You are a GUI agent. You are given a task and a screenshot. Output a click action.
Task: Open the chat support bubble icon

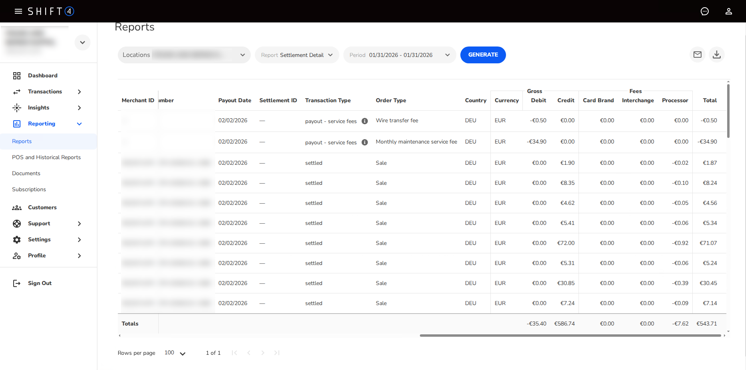click(705, 11)
